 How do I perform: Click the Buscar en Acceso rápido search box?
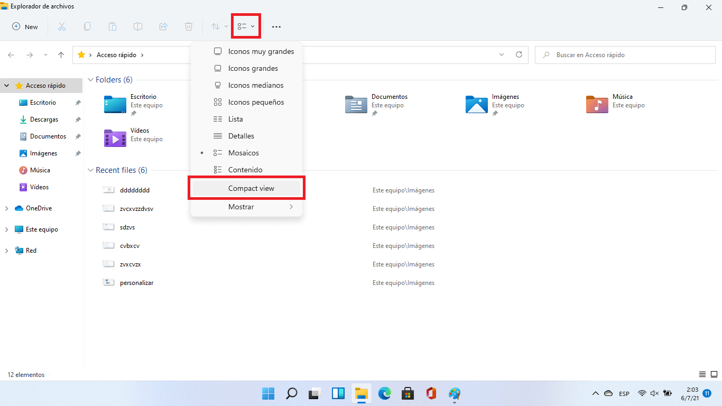[624, 55]
